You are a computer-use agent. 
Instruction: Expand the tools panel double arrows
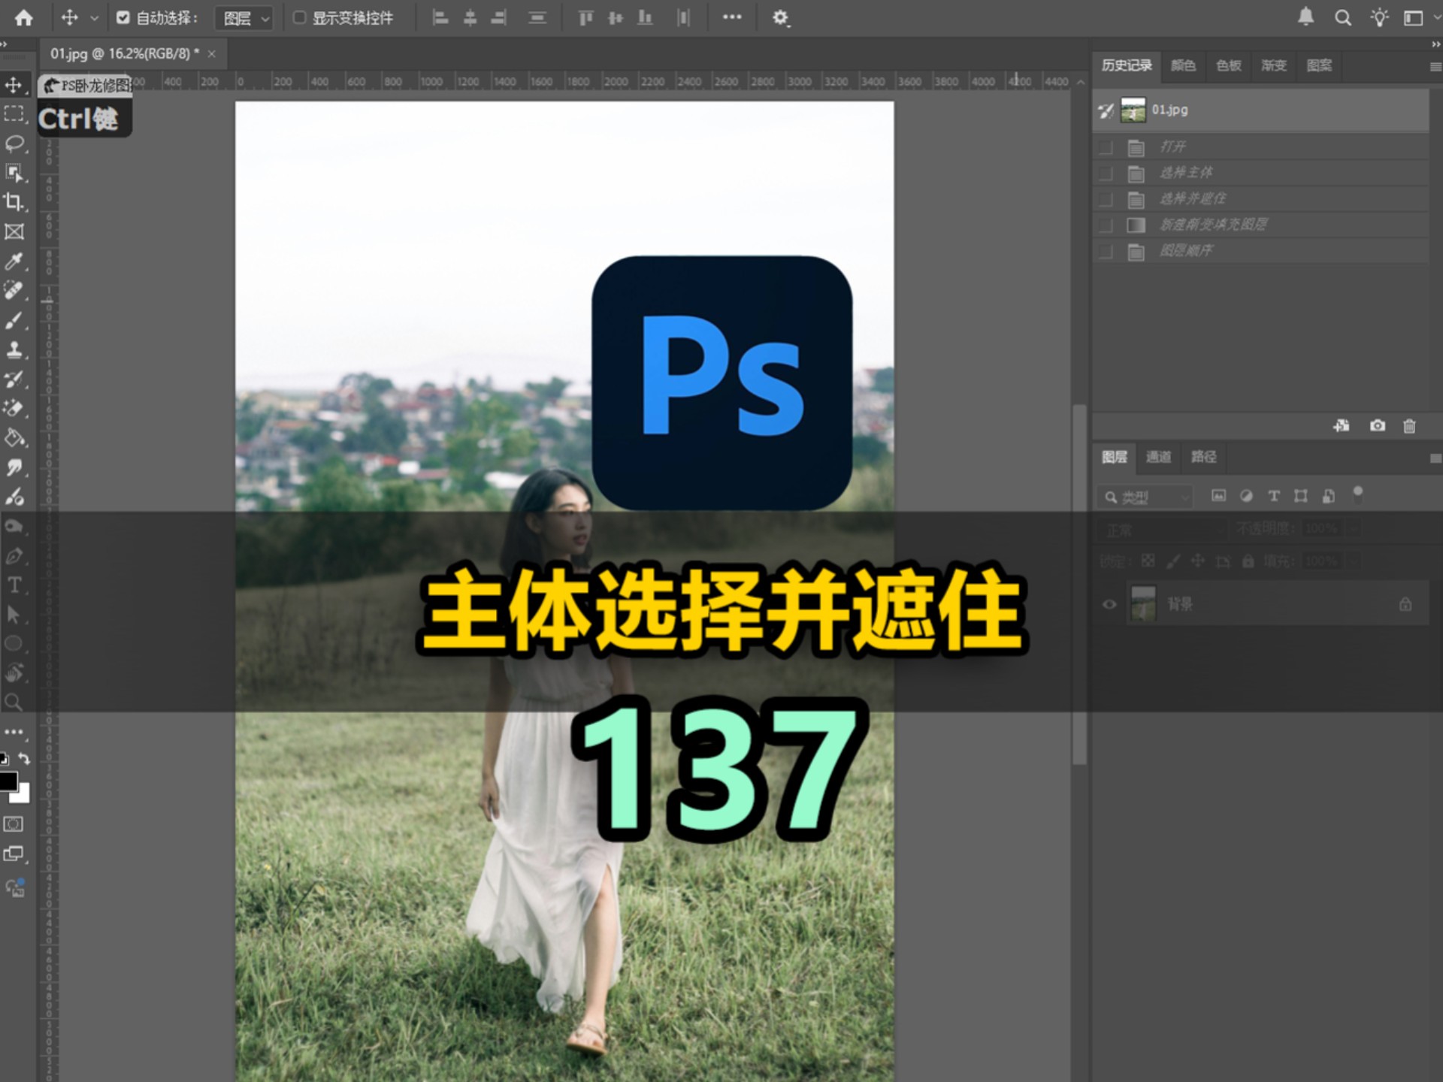[x=5, y=44]
